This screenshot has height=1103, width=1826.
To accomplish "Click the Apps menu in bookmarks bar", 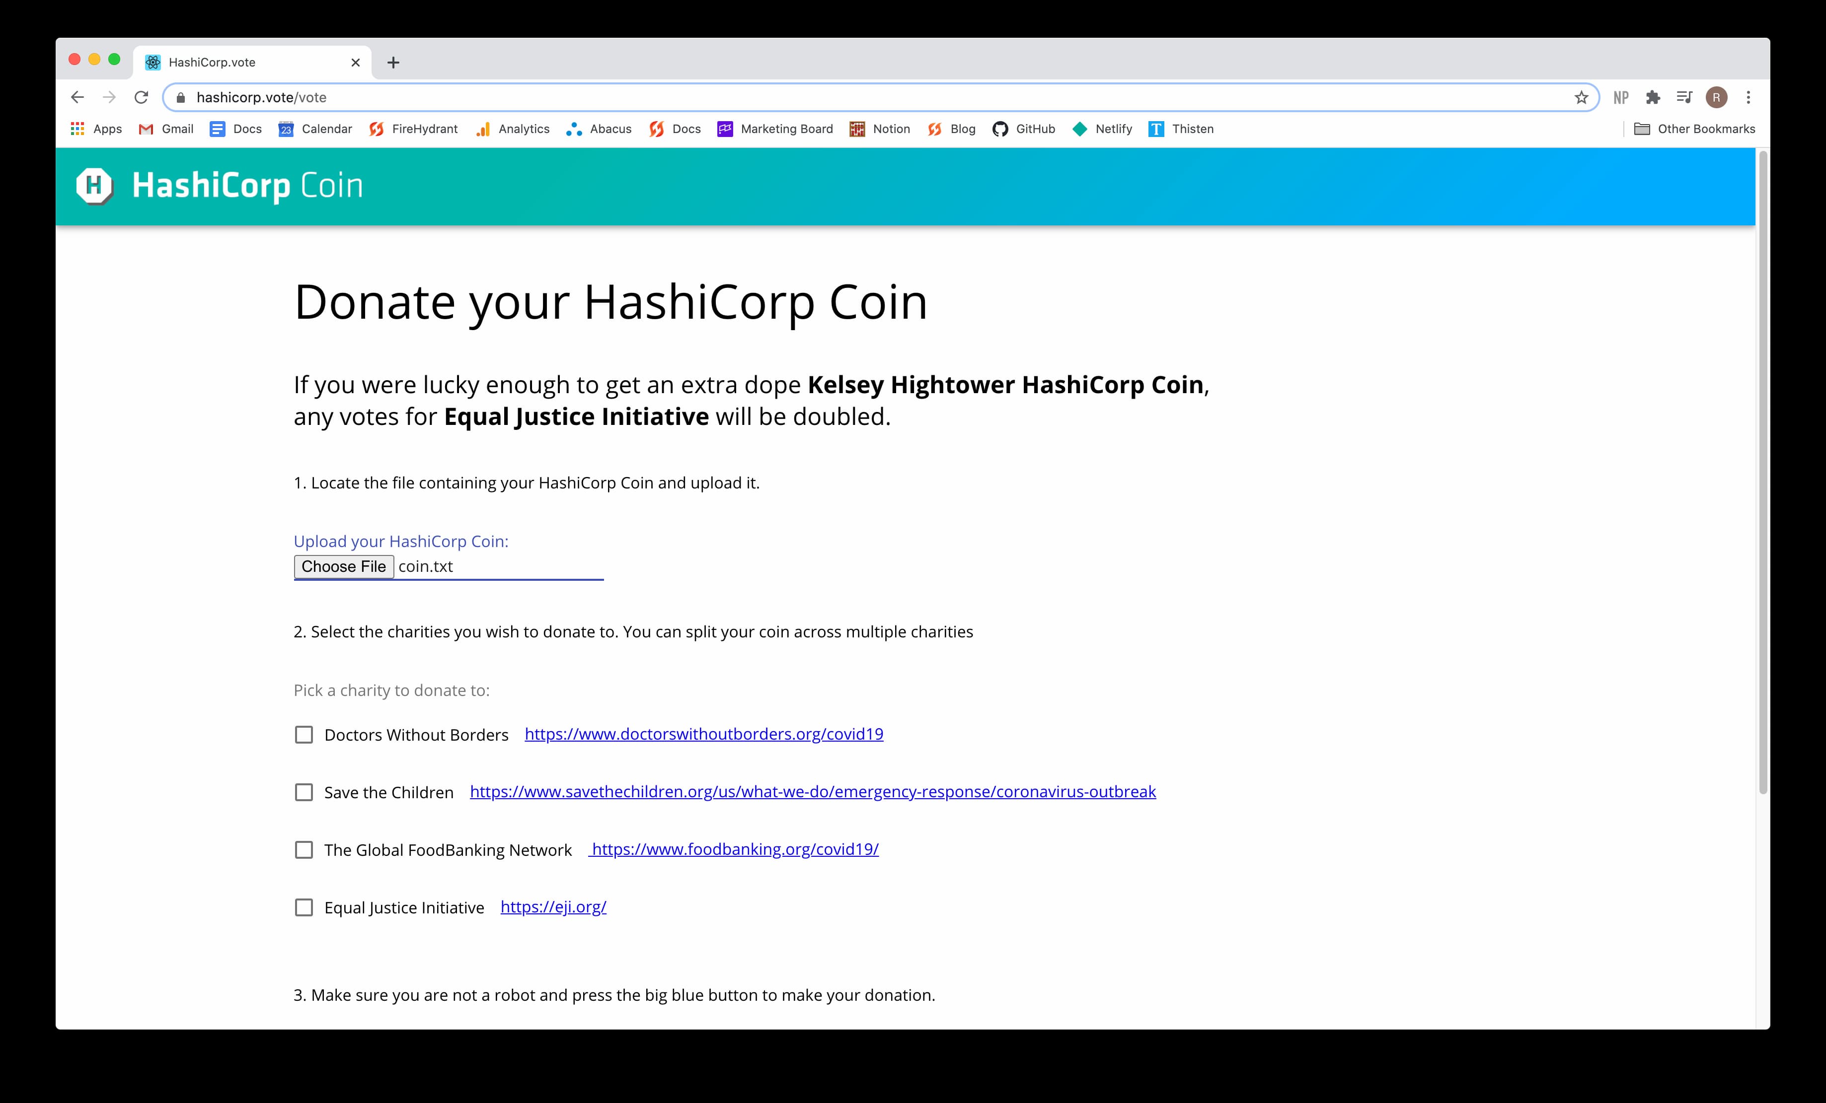I will (98, 129).
